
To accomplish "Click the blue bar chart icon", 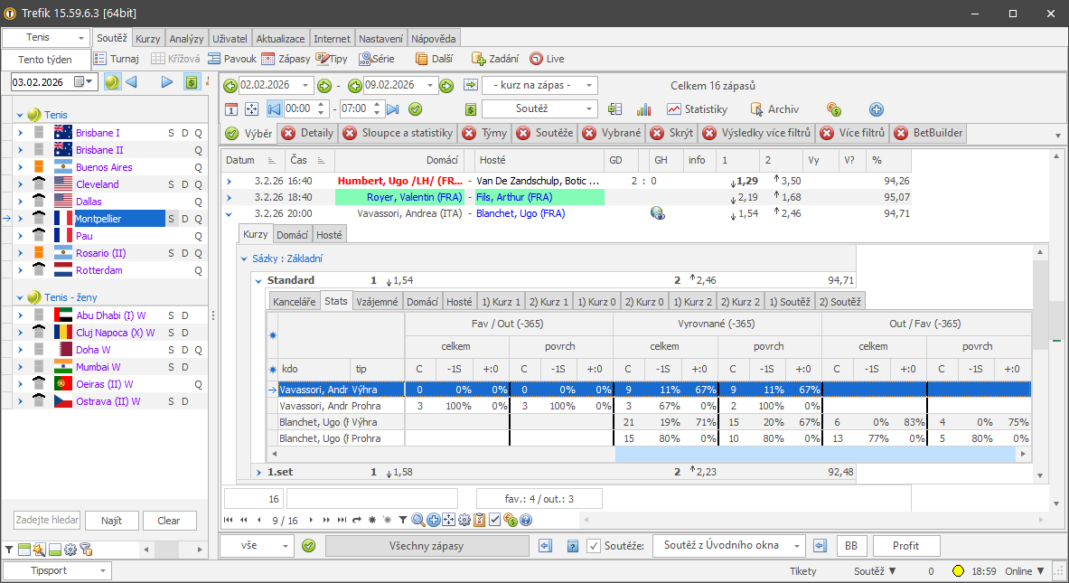I will 643,109.
